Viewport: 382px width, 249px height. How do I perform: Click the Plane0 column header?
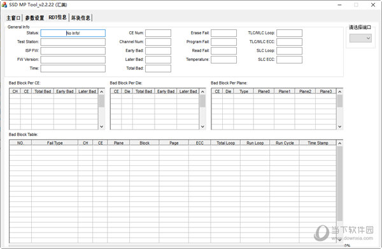tap(264, 91)
